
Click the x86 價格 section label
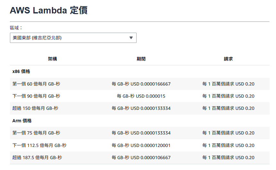[x=21, y=71]
